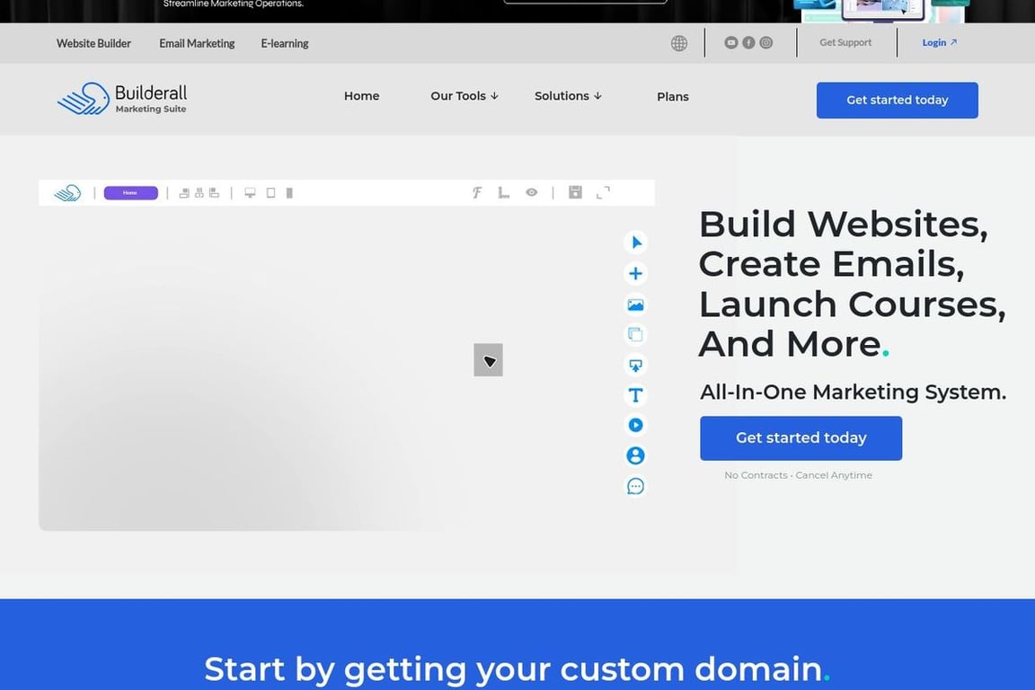This screenshot has width=1035, height=690.
Task: Expand the Solutions menu
Action: coord(568,96)
